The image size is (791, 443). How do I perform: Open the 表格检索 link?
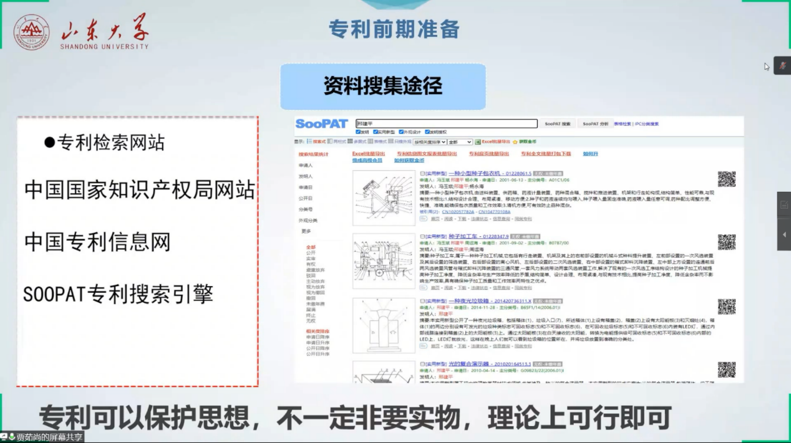click(622, 124)
